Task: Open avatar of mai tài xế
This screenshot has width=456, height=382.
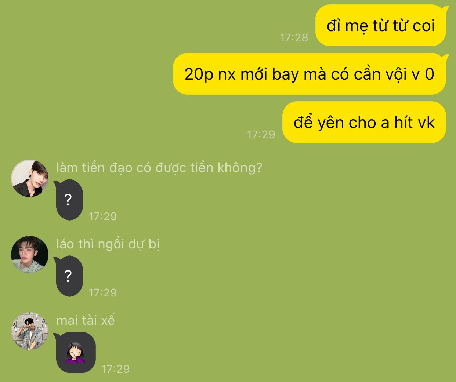Action: 30,331
